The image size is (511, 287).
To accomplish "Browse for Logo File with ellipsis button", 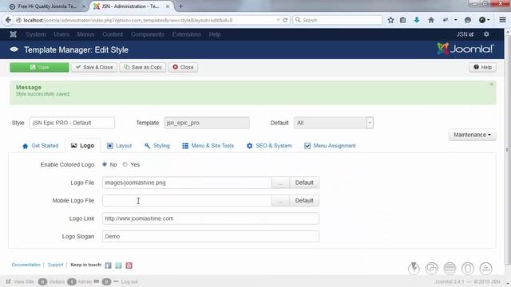I will point(280,183).
